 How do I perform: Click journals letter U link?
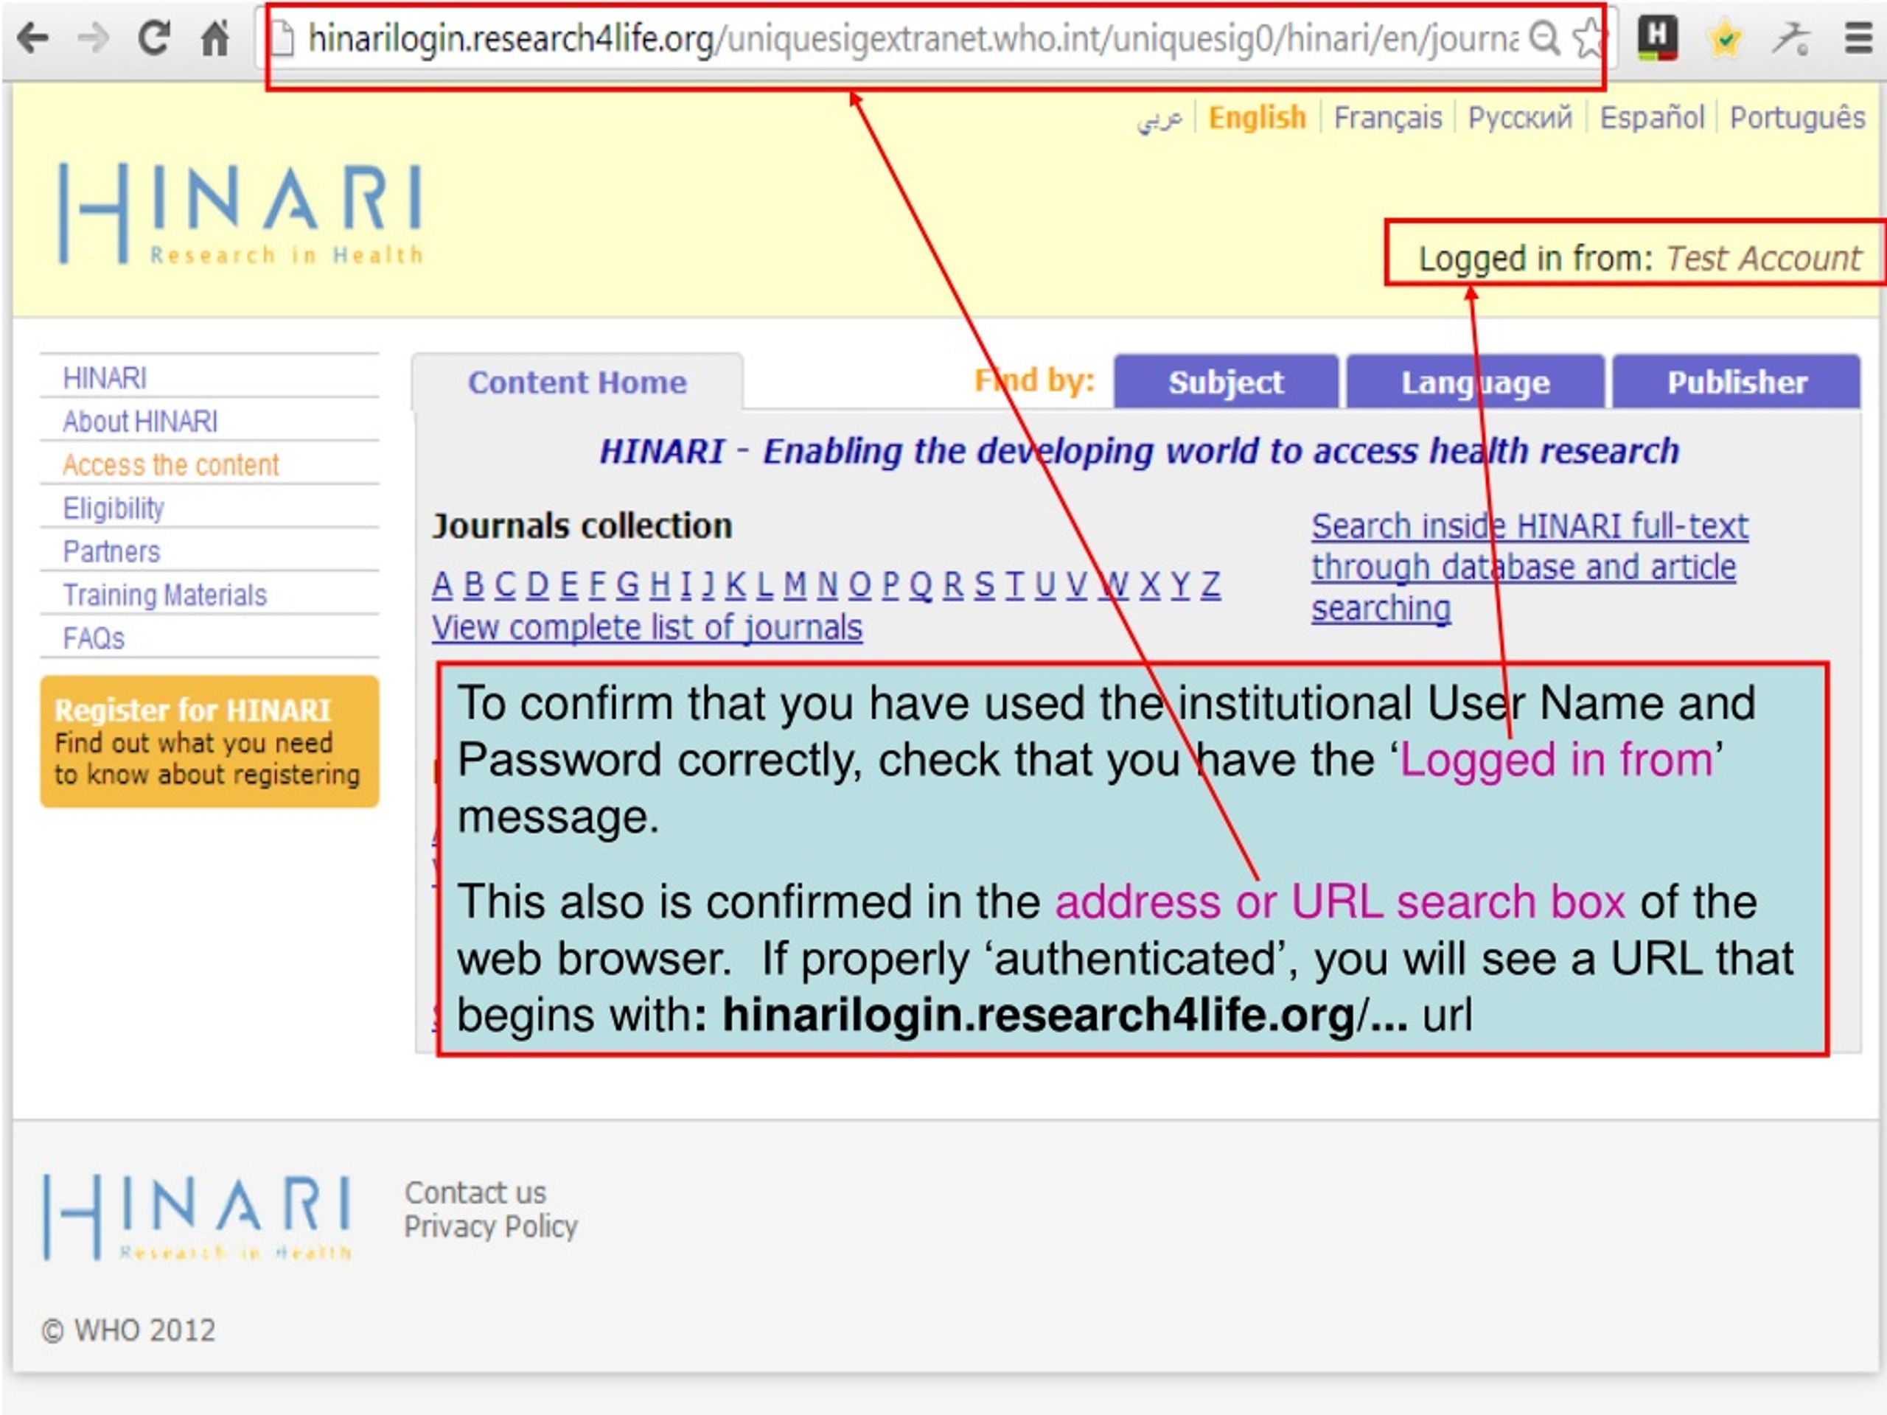coord(1045,585)
